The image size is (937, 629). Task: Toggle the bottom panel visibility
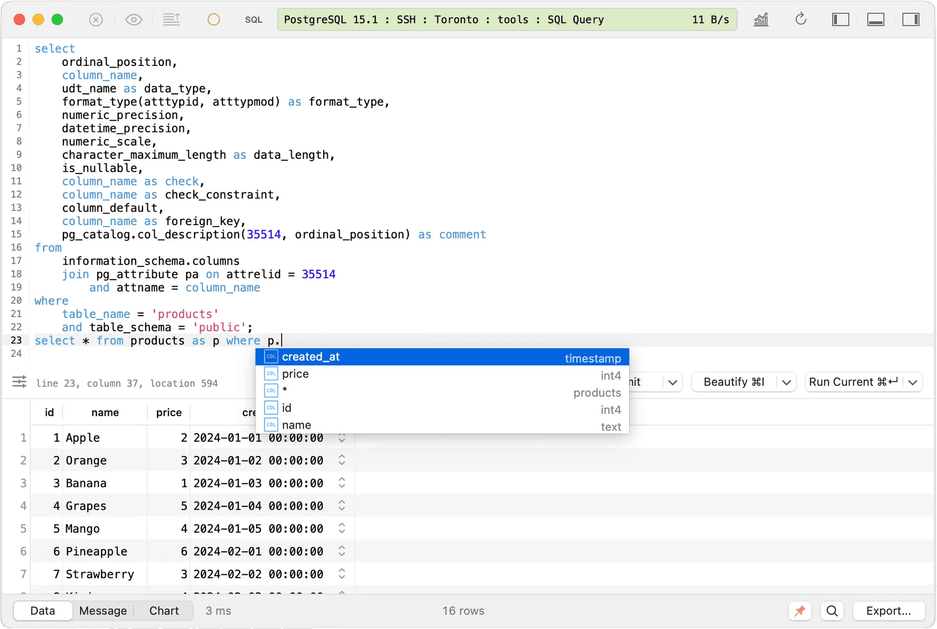876,20
